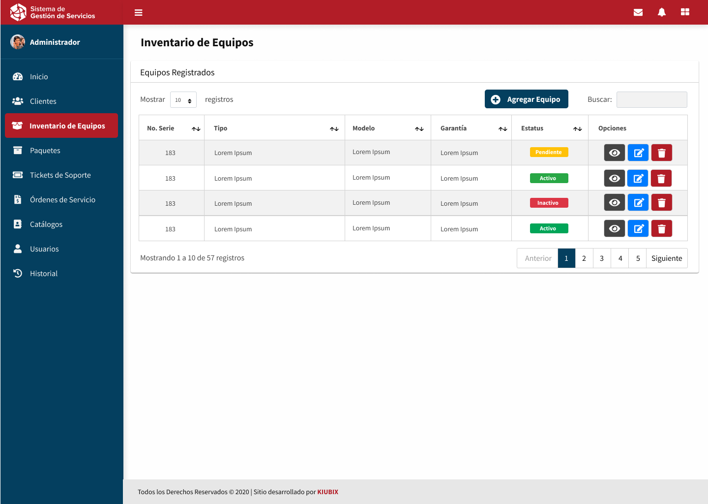The width and height of the screenshot is (708, 504).
Task: Open the Mostrar records count dropdown
Action: point(183,100)
